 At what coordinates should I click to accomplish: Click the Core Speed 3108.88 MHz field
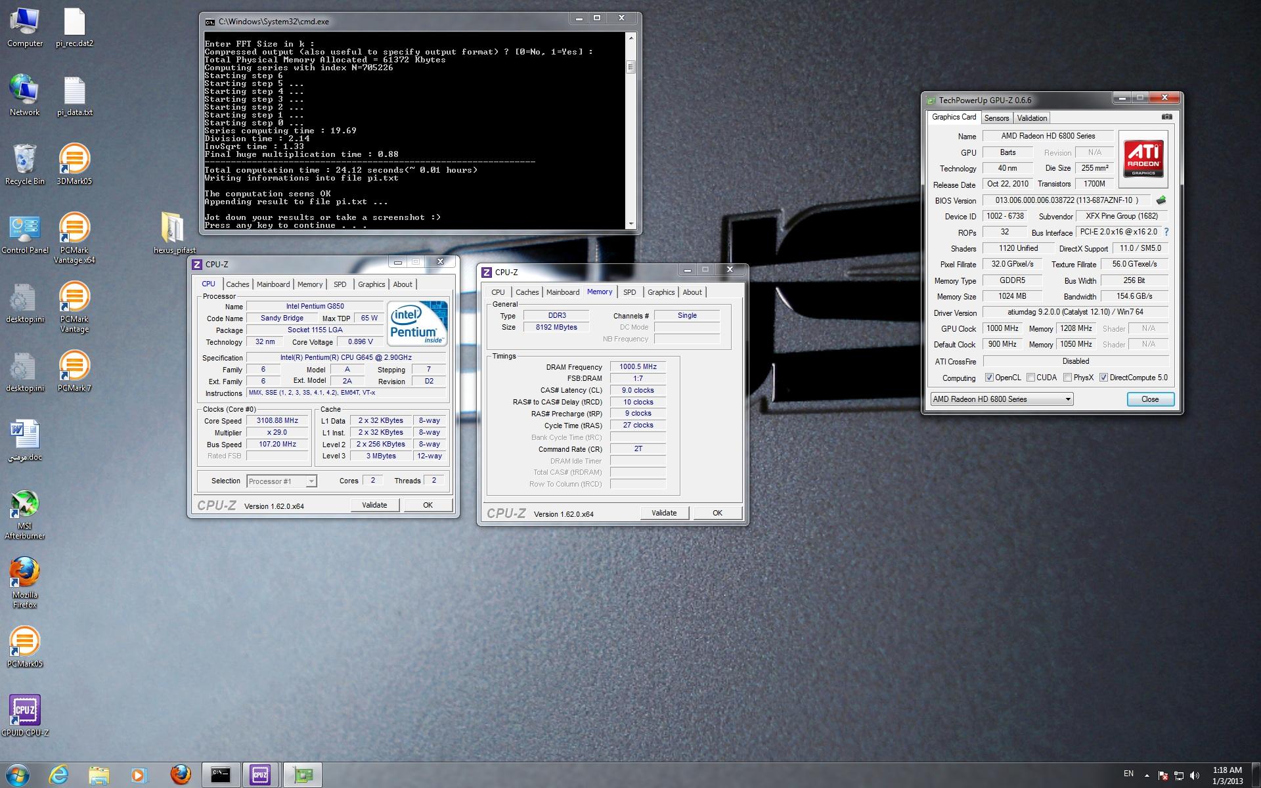(277, 421)
